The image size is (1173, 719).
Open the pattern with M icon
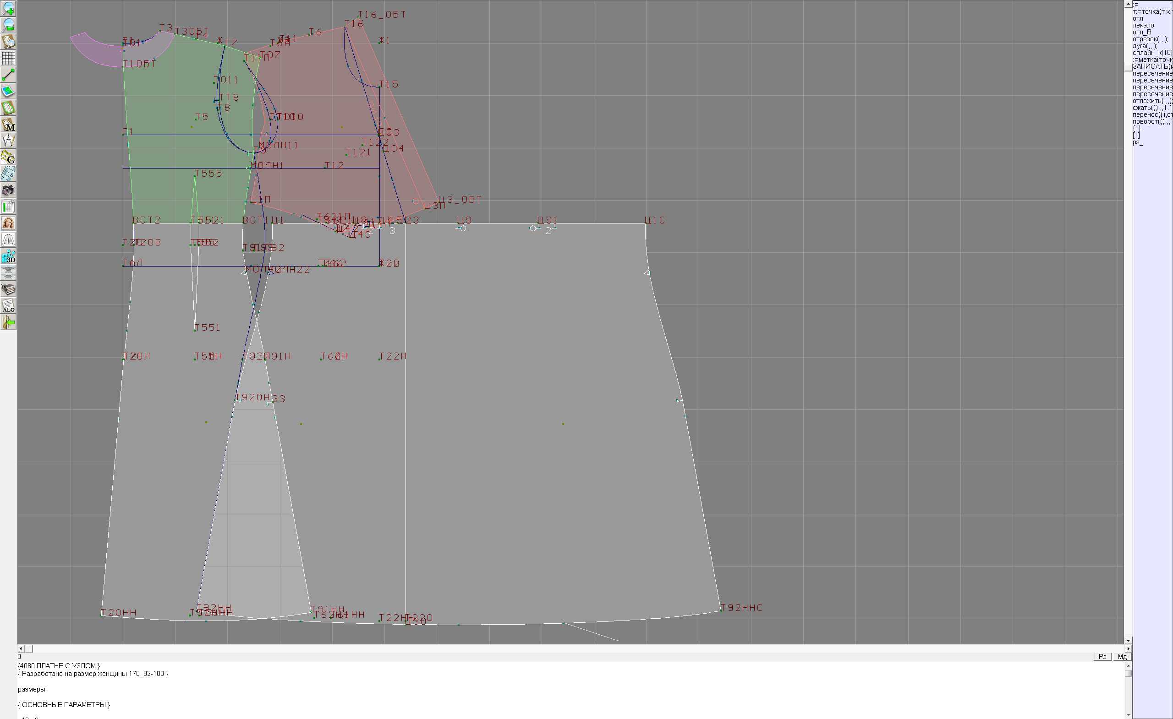click(x=9, y=124)
